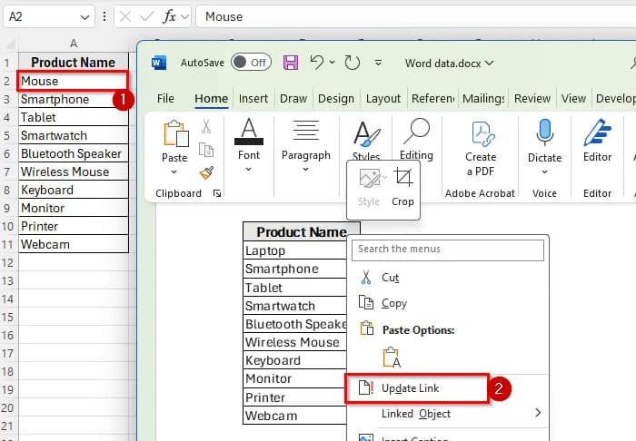Open the Clipboard dialog launcher

pyautogui.click(x=217, y=193)
